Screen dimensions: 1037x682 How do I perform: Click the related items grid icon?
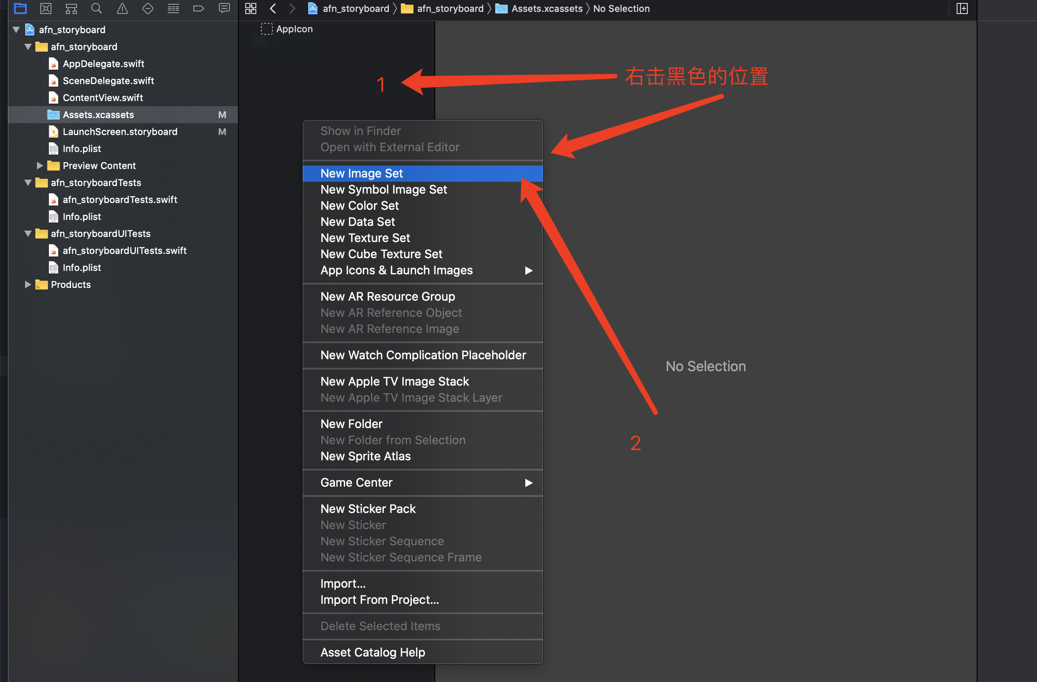[x=250, y=8]
